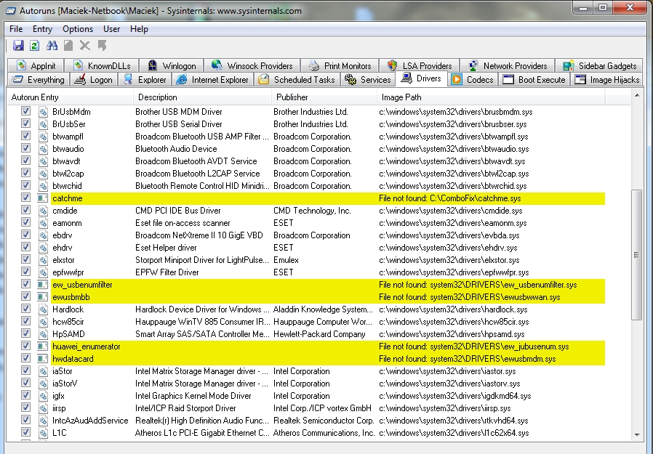The width and height of the screenshot is (653, 454).
Task: Click the iirsp driver file icon
Action: click(42, 409)
